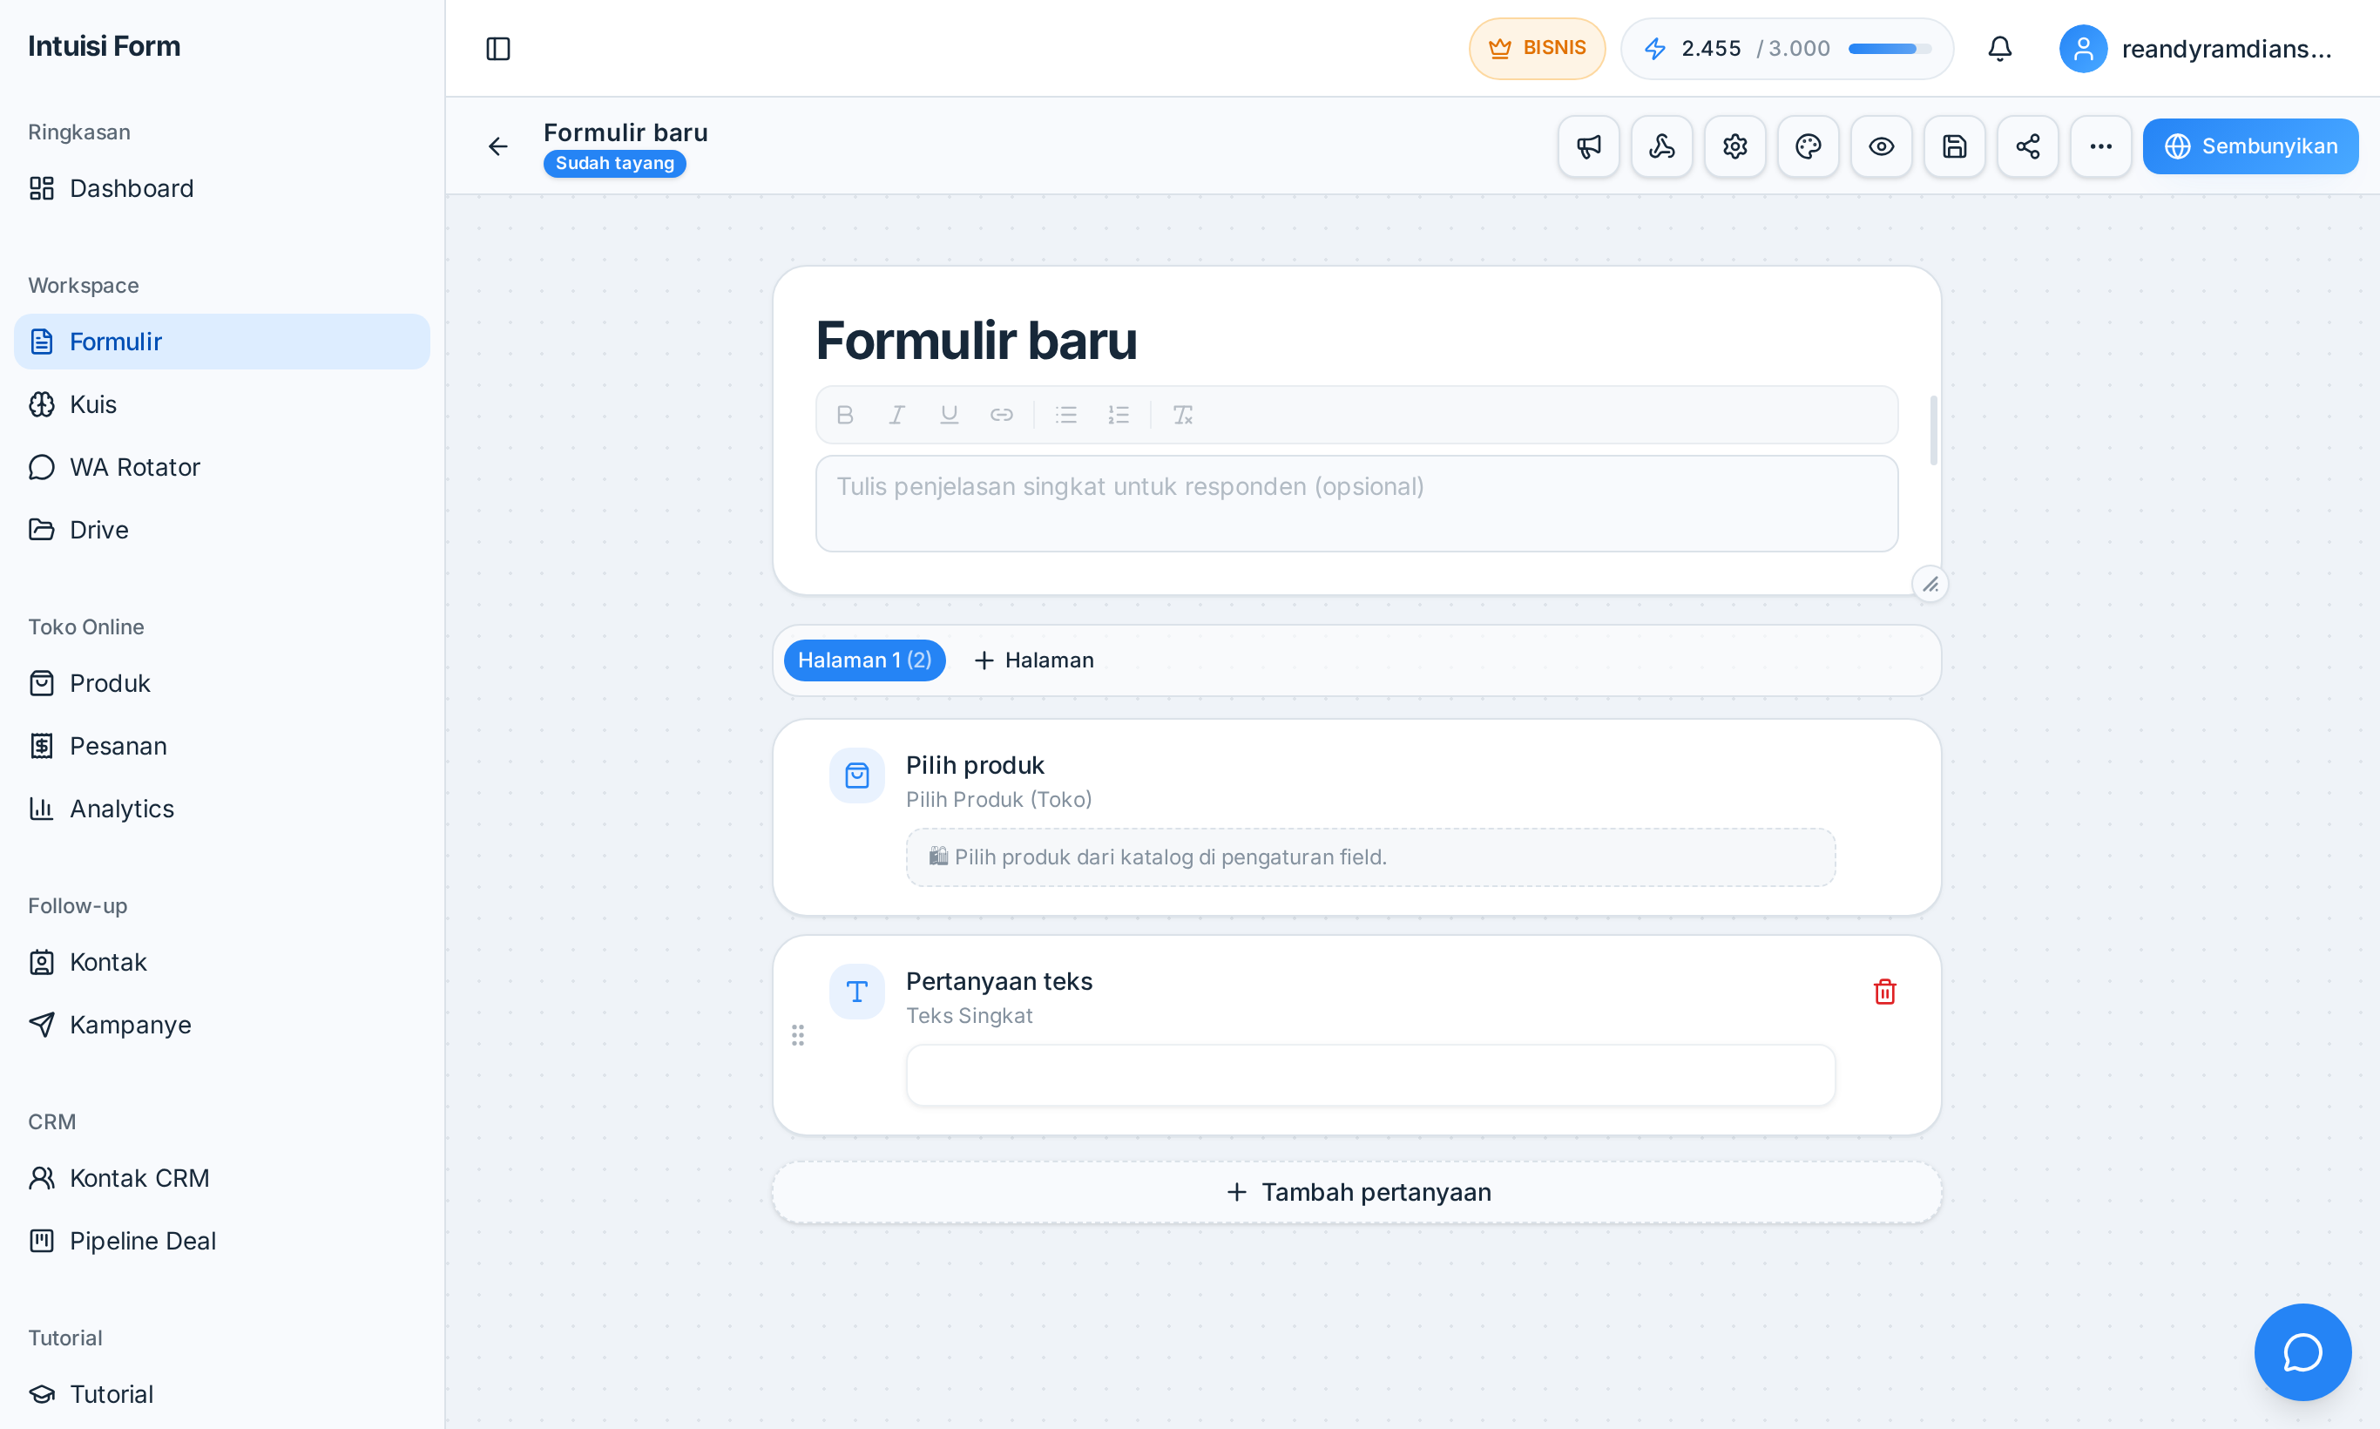Open Kampanye in the sidebar
Screen dimensions: 2380x1429
(x=221, y=1025)
